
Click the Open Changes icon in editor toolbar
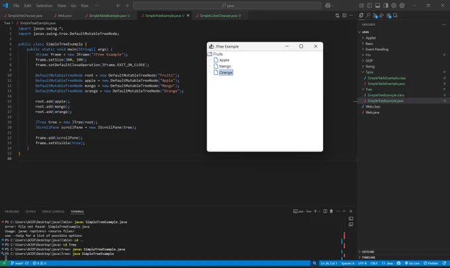pyautogui.click(x=337, y=15)
